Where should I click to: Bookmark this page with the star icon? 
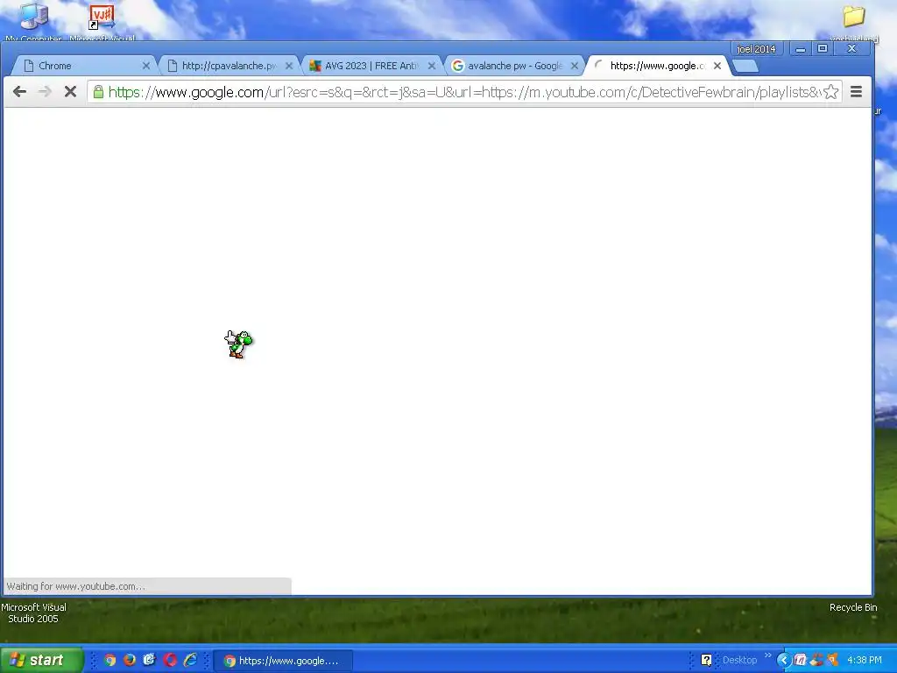point(830,91)
